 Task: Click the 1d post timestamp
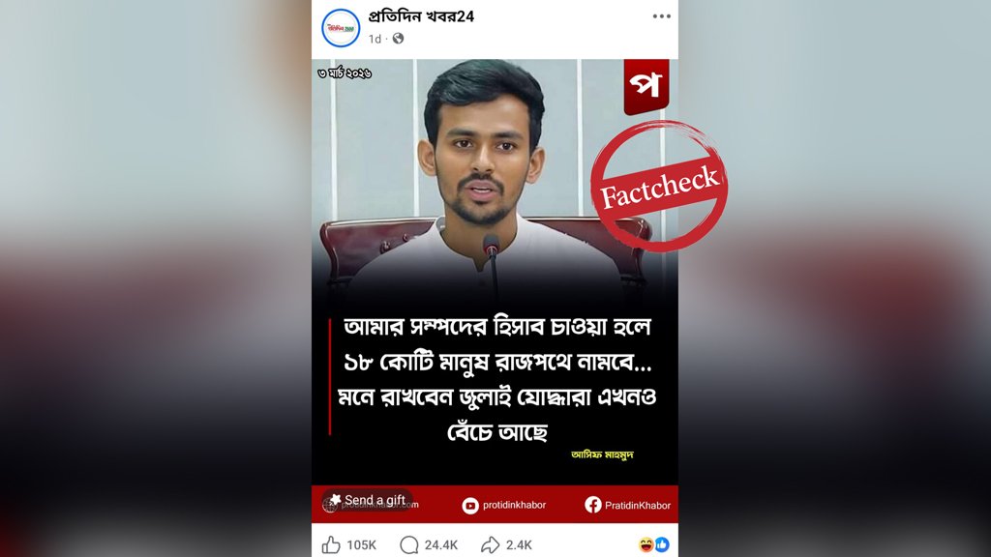(375, 39)
